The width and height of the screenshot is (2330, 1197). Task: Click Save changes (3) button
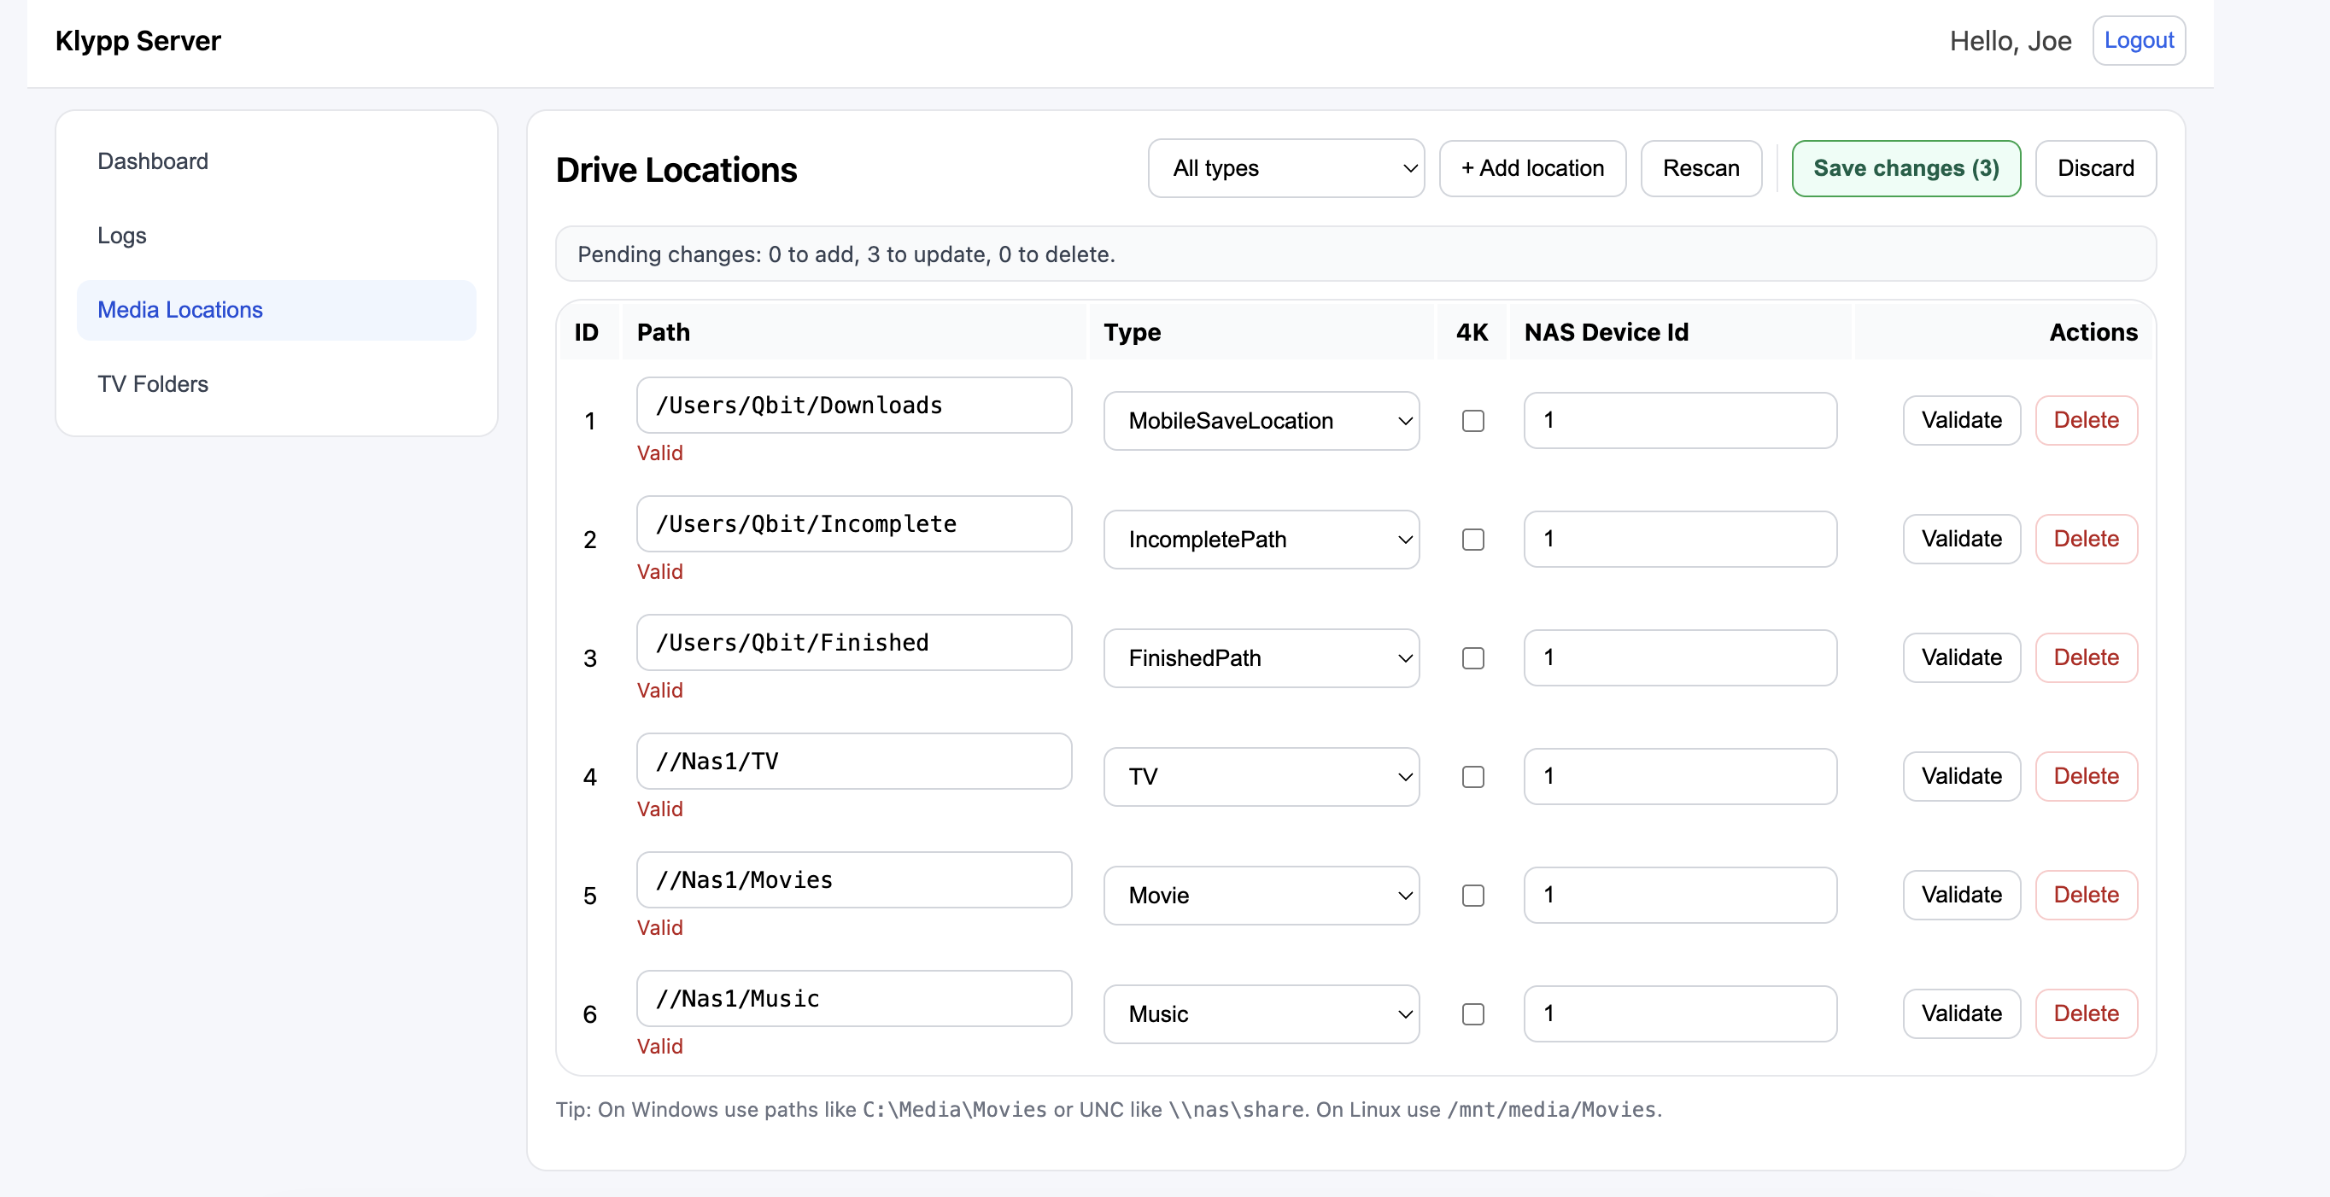1906,168
